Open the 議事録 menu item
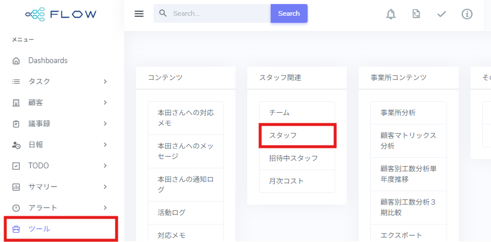The height and width of the screenshot is (242, 491). pos(40,124)
